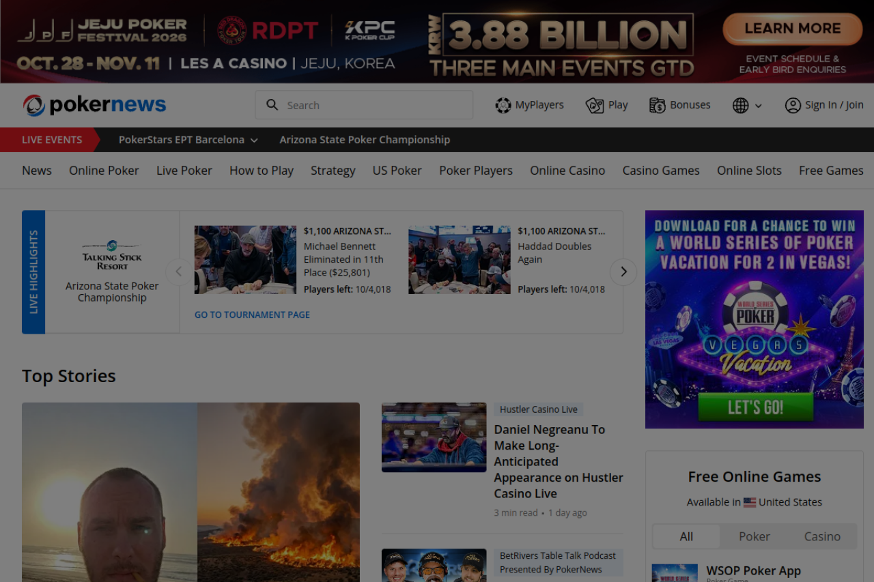Click the Play cards icon

click(x=595, y=105)
